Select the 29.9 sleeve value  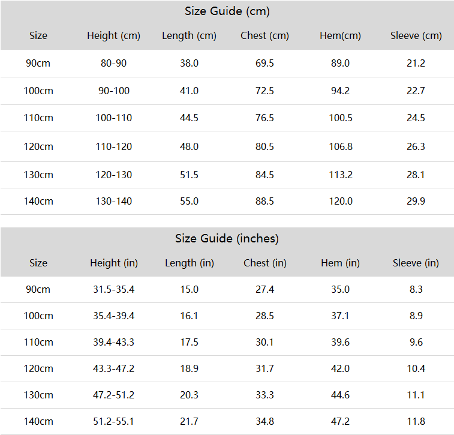416,201
